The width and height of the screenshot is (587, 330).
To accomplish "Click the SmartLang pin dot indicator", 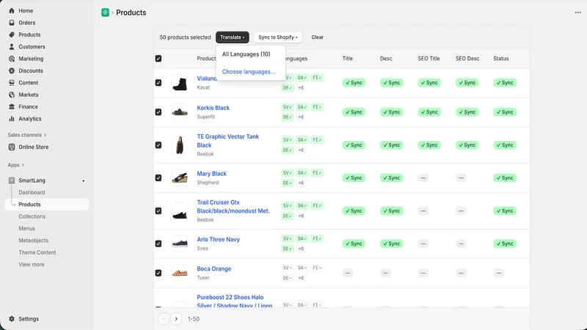I will point(84,180).
